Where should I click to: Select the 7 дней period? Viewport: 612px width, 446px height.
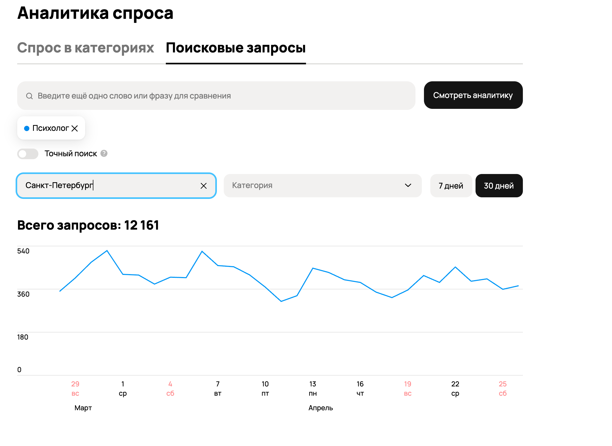(x=451, y=186)
